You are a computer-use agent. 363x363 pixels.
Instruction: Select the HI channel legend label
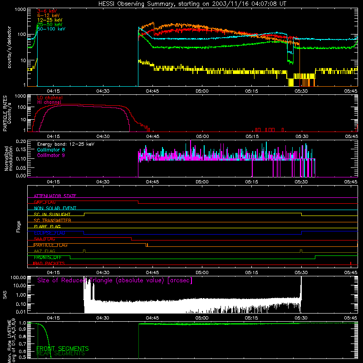(x=49, y=102)
